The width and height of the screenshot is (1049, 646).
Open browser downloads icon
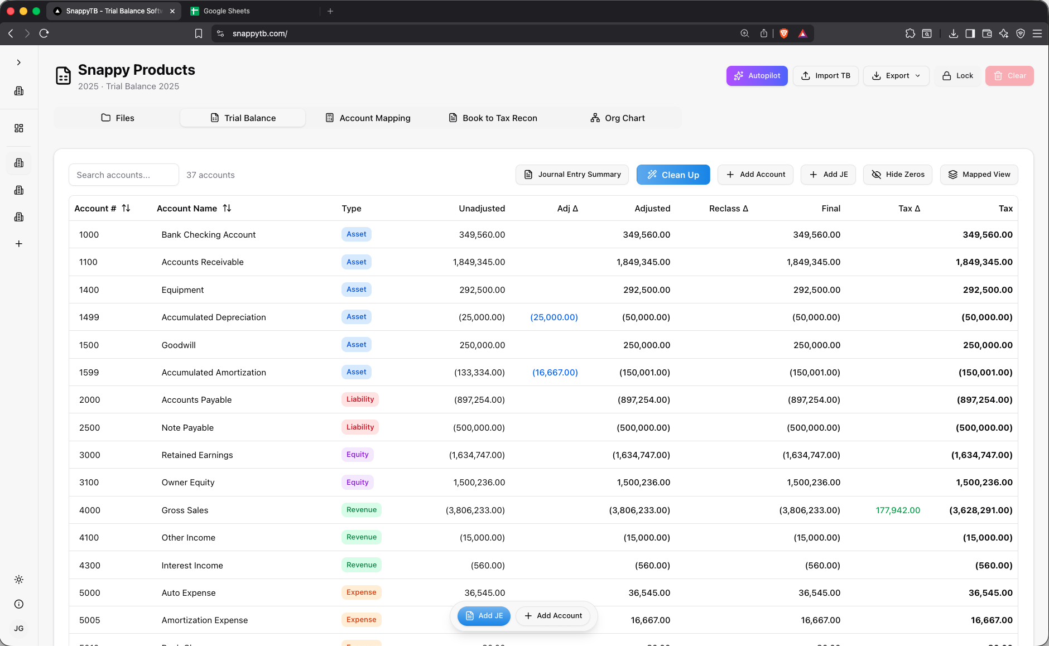[x=954, y=33]
